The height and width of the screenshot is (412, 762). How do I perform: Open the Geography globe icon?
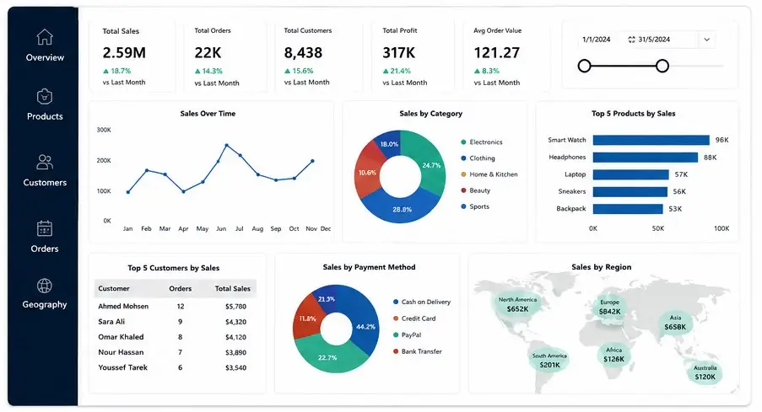click(45, 286)
